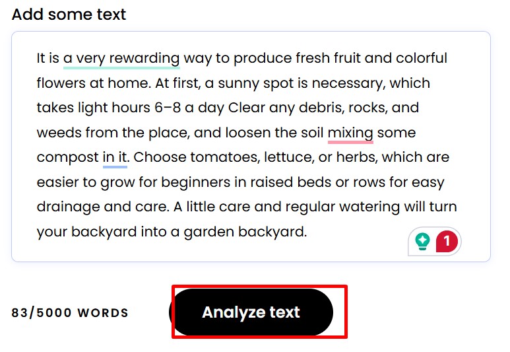The image size is (510, 352).
Task: Place cursor after "garden backyard." at text end
Action: point(308,232)
